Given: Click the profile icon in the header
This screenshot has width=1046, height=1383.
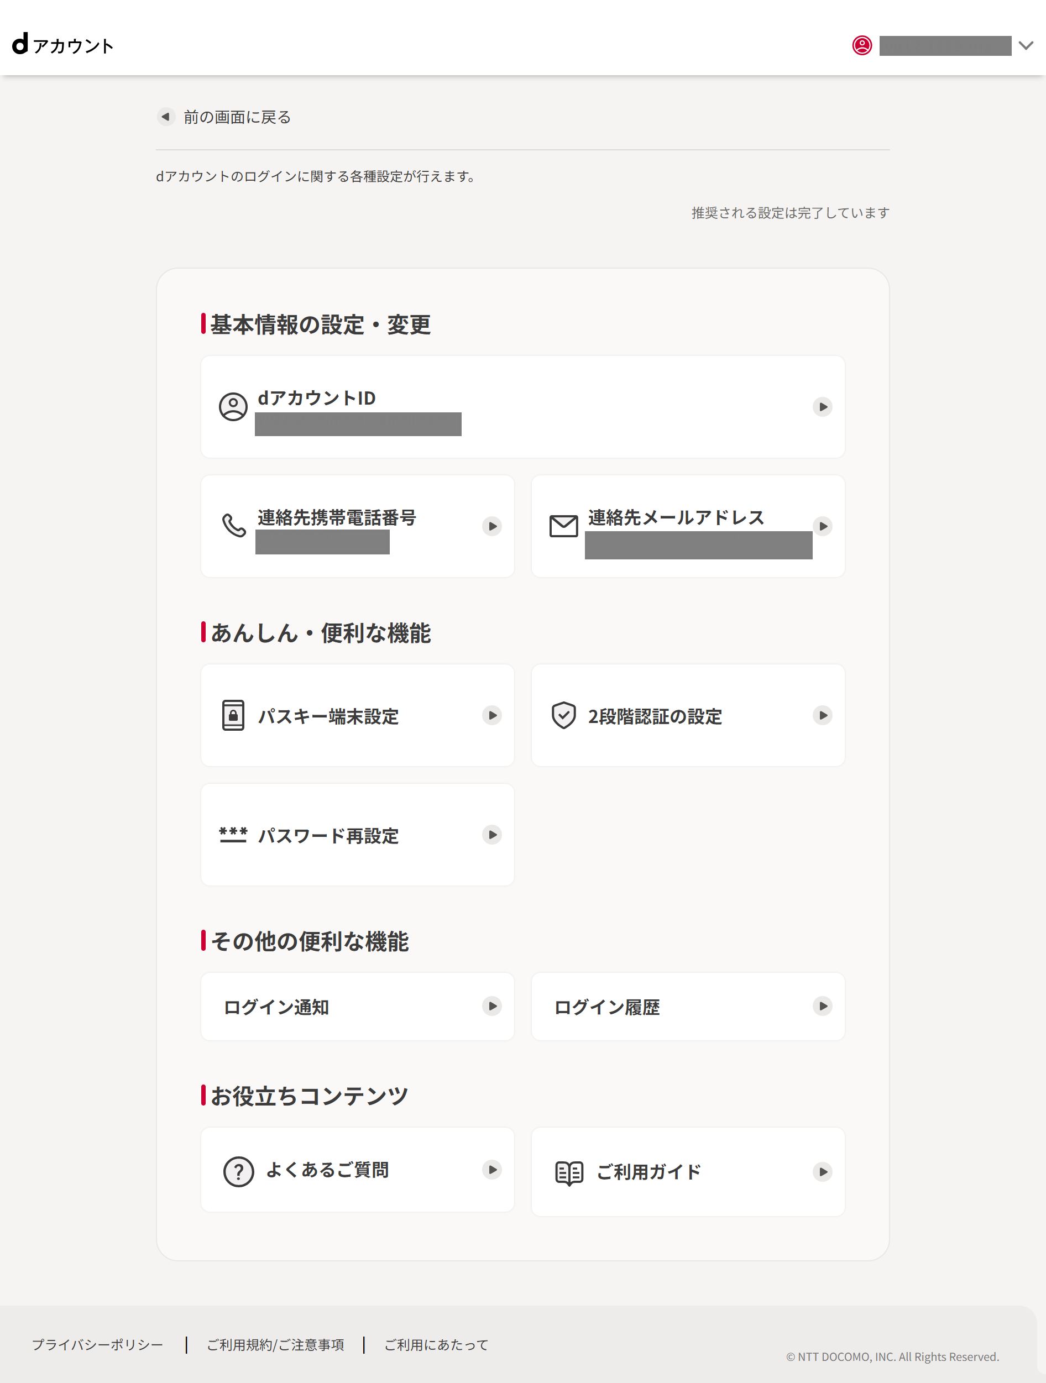Looking at the screenshot, I should point(864,46).
